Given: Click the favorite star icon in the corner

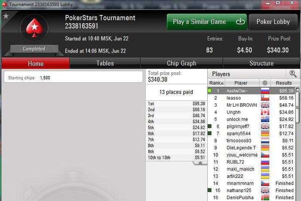Looking at the screenshot, I should pyautogui.click(x=6, y=16).
